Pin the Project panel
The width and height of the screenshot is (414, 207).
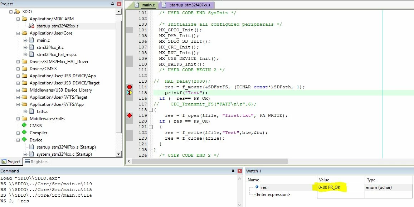113,4
